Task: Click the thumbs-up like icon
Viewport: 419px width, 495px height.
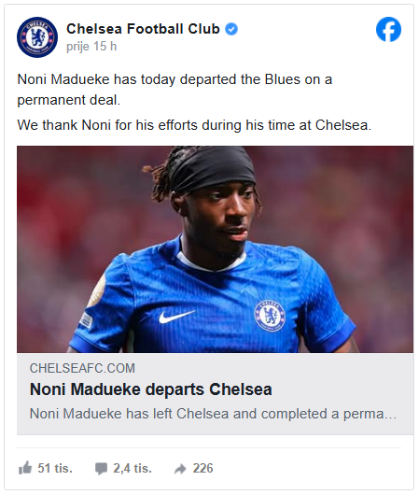Action: coord(25,468)
